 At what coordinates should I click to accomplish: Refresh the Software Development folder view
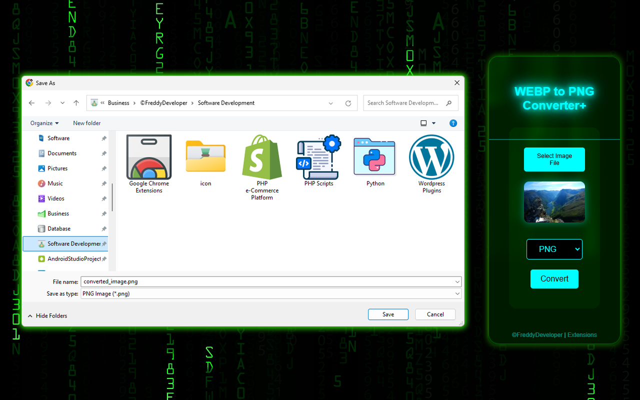point(348,103)
